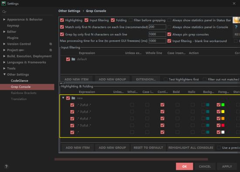This screenshot has width=240, height=172.
Task: Open the Keymap settings page
Action: click(13, 26)
